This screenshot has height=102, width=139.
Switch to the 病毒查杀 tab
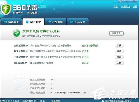(x=11, y=22)
